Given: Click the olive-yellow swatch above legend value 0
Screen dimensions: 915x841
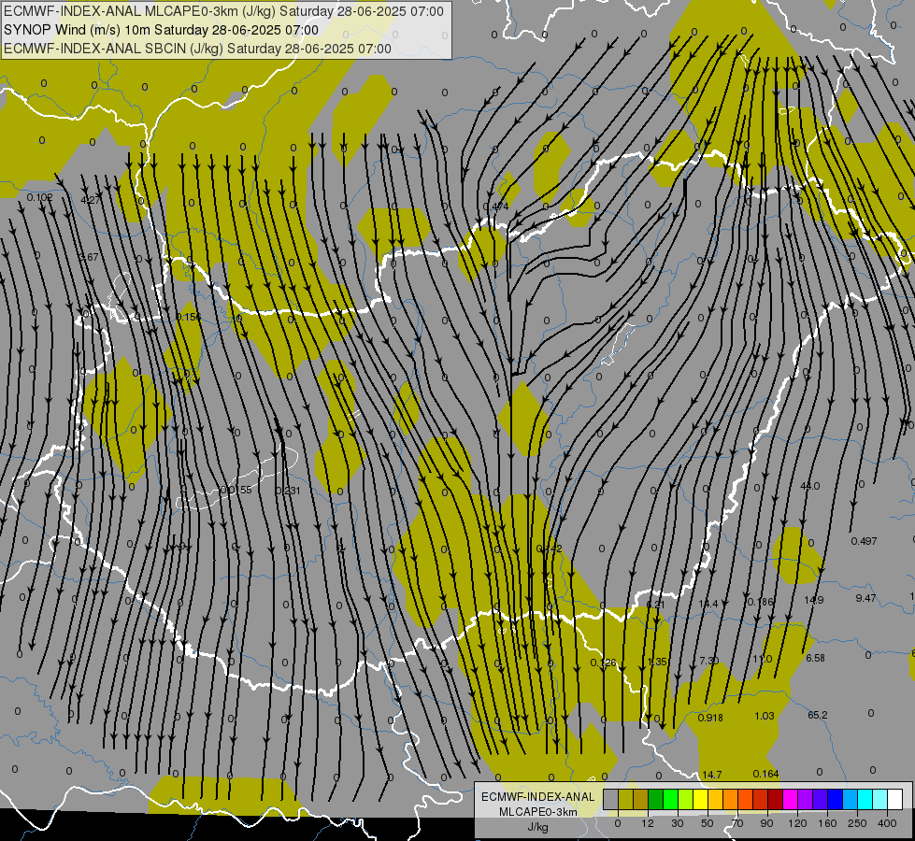Looking at the screenshot, I should click(625, 800).
